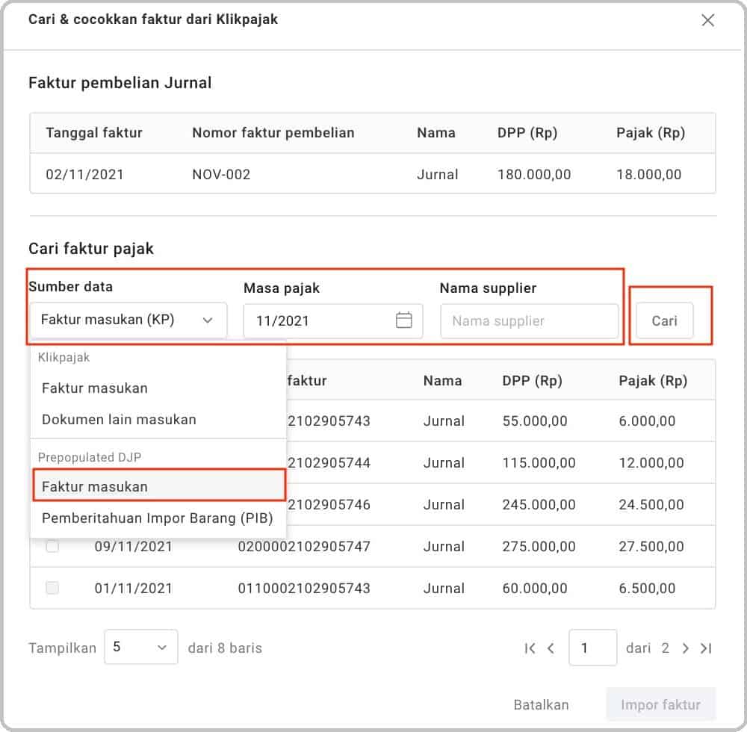Click the Nomor faktur pembelian column header
This screenshot has height=732, width=747.
[x=273, y=132]
